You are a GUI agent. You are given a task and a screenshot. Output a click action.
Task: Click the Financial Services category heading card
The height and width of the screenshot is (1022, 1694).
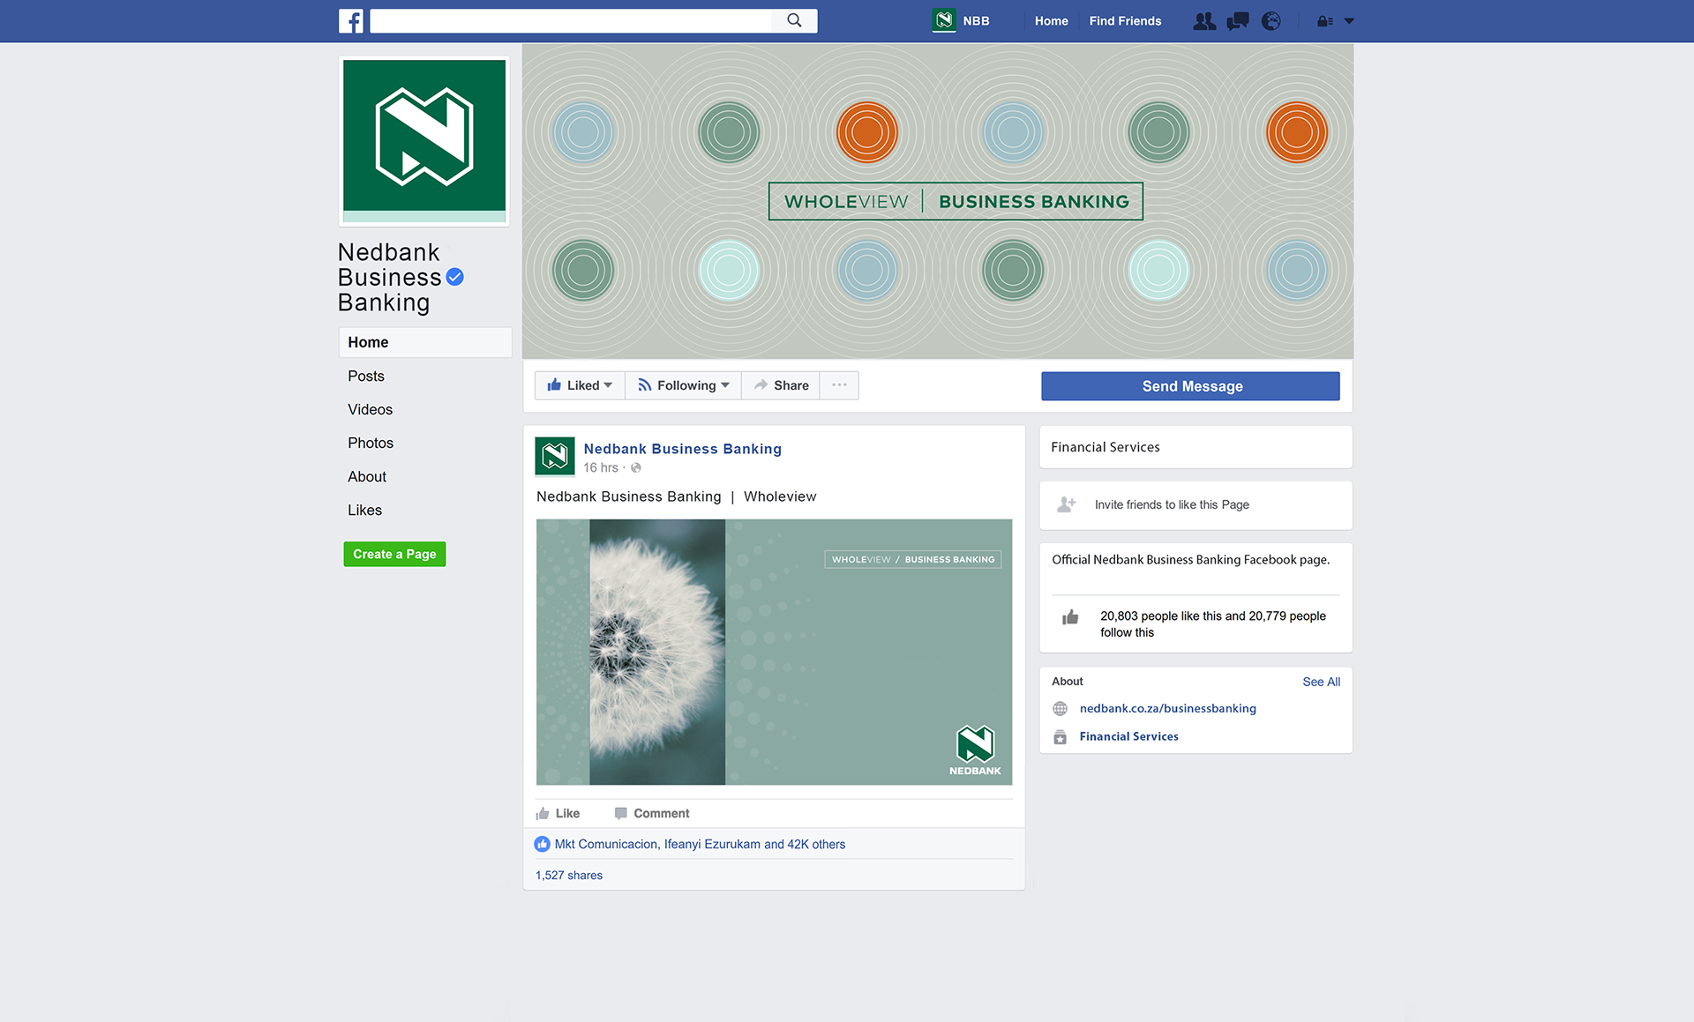pyautogui.click(x=1196, y=447)
